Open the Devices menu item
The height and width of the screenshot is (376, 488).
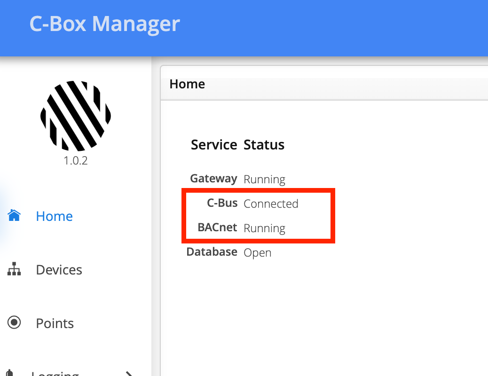(59, 270)
